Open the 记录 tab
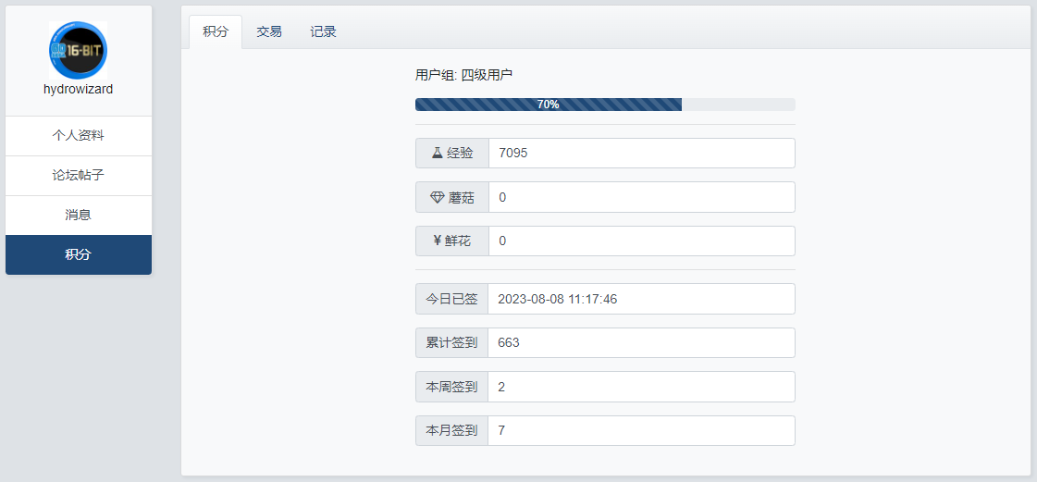Viewport: 1037px width, 482px height. click(323, 31)
